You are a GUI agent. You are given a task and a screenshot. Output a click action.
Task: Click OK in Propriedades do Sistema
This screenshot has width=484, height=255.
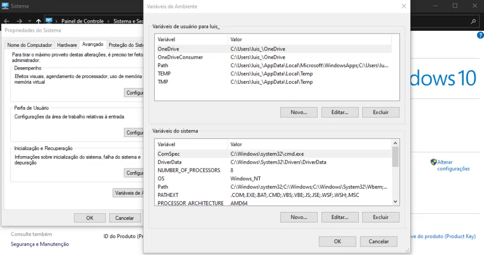click(89, 218)
